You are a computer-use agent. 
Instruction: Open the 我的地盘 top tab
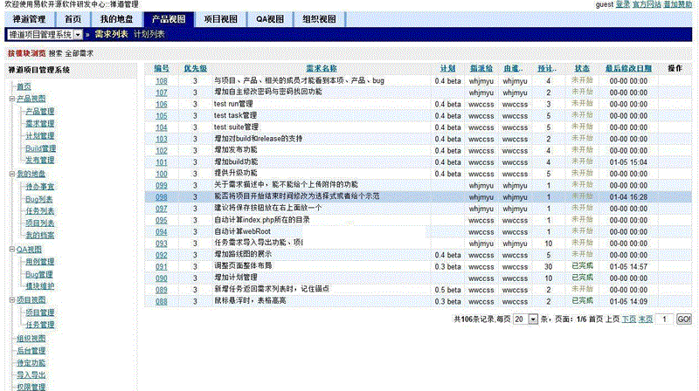coord(116,19)
